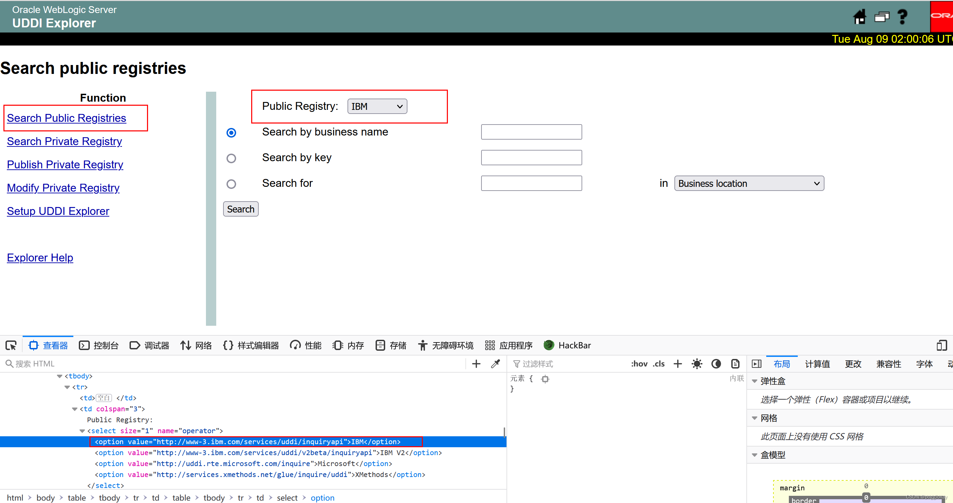Open Modify Private Registry link
953x503 pixels.
[x=63, y=188]
